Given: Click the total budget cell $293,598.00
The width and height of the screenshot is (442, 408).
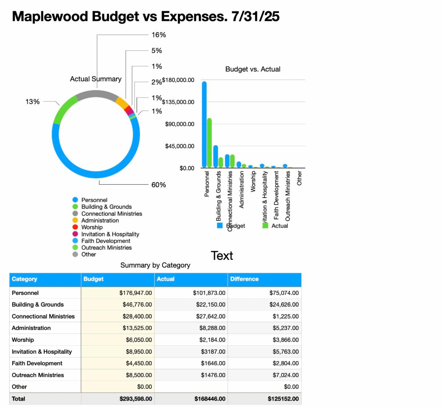Looking at the screenshot, I should 117,399.
